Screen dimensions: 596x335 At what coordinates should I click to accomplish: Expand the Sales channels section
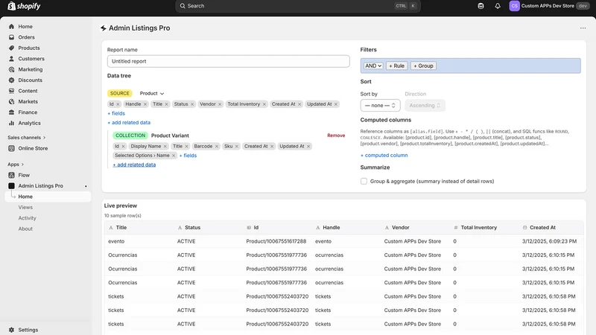(26, 138)
